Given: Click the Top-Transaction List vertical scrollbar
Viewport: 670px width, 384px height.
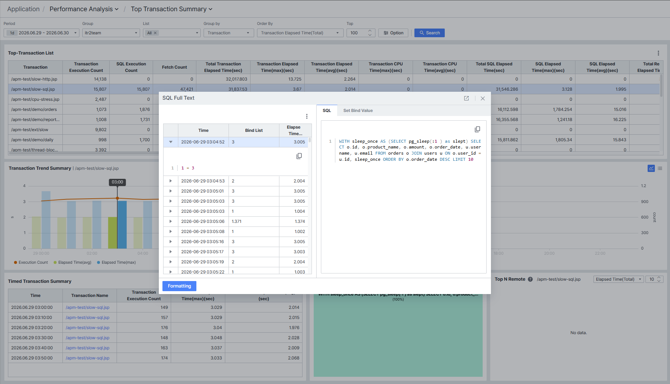Looking at the screenshot, I should pos(661,86).
